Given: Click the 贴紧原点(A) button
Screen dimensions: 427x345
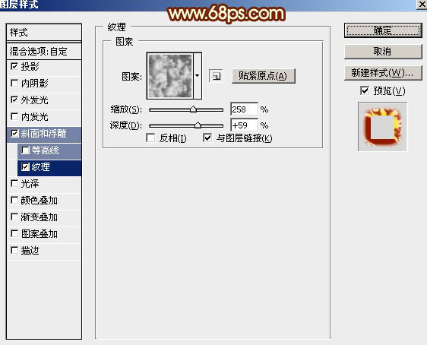Looking at the screenshot, I should [x=263, y=76].
